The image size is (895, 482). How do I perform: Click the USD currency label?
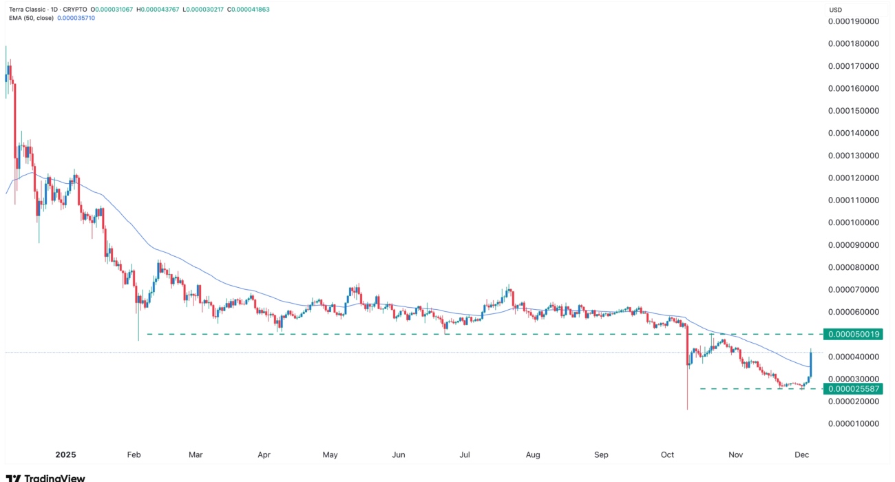(x=836, y=10)
